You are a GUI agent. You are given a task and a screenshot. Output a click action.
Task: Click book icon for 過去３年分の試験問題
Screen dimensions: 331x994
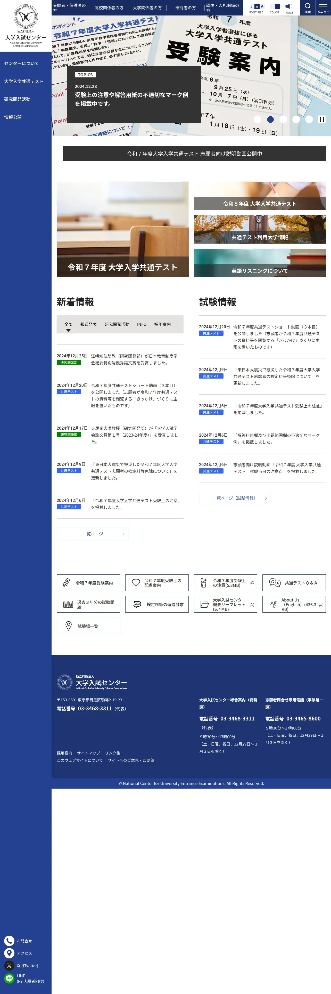(68, 604)
